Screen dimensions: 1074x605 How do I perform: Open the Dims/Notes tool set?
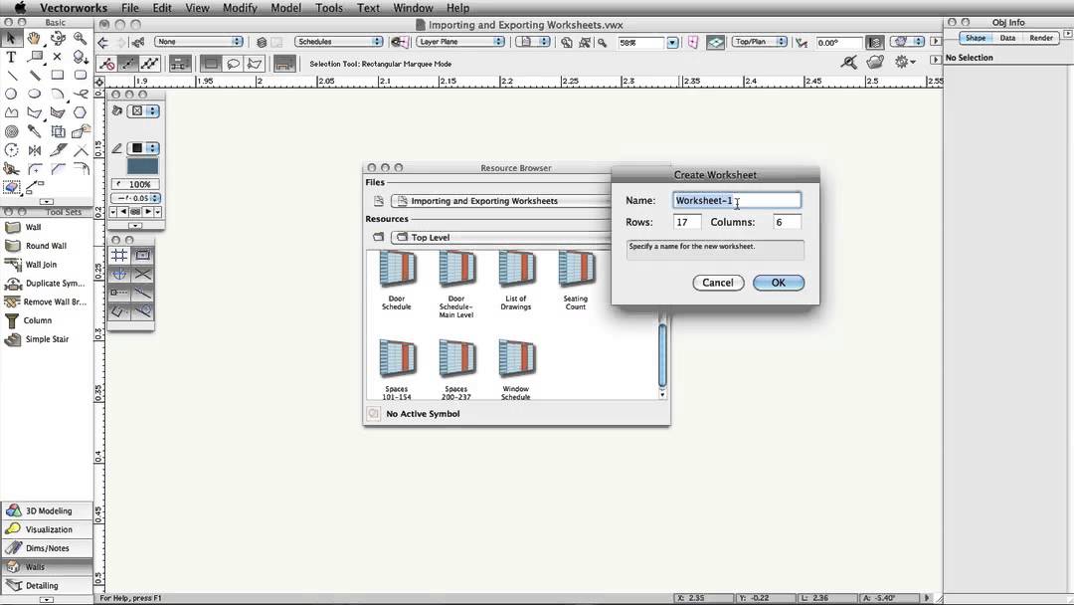point(47,548)
